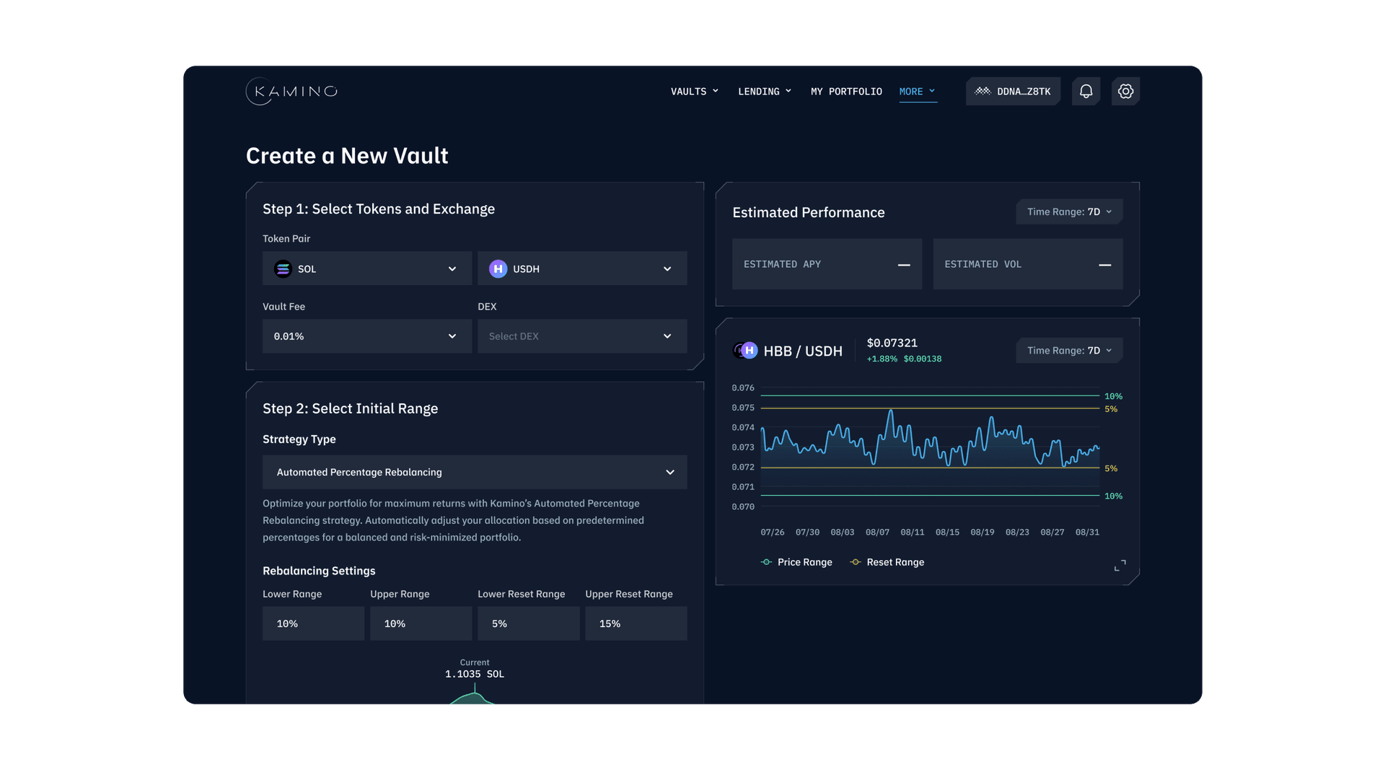The width and height of the screenshot is (1385, 770).
Task: Open the Vaults menu
Action: pos(695,92)
